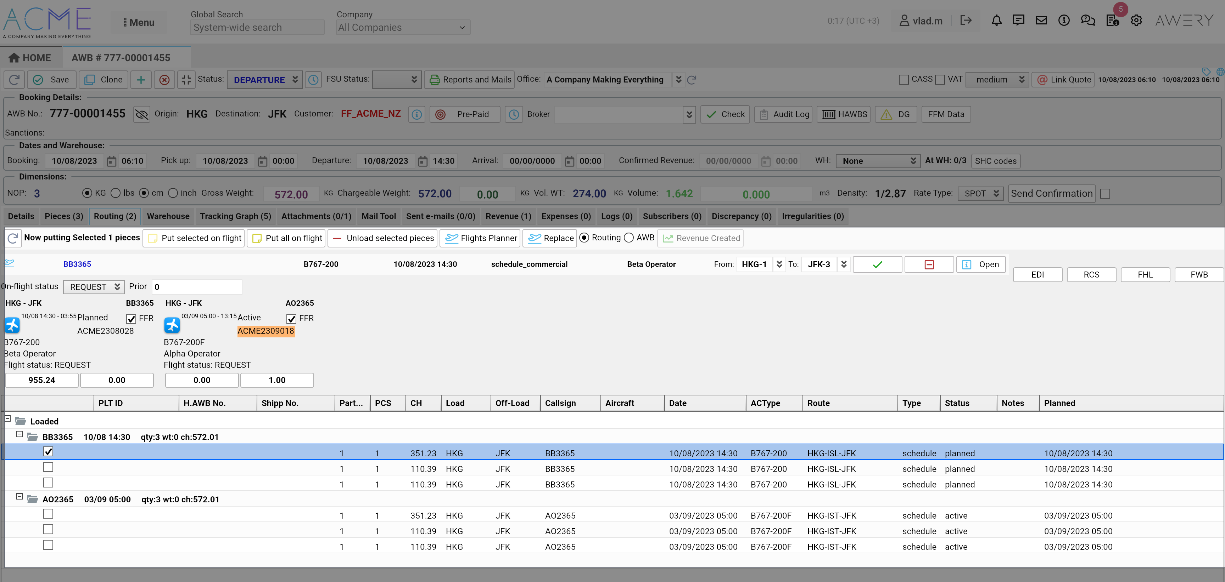
Task: Click the red cancel circle icon
Action: coord(164,80)
